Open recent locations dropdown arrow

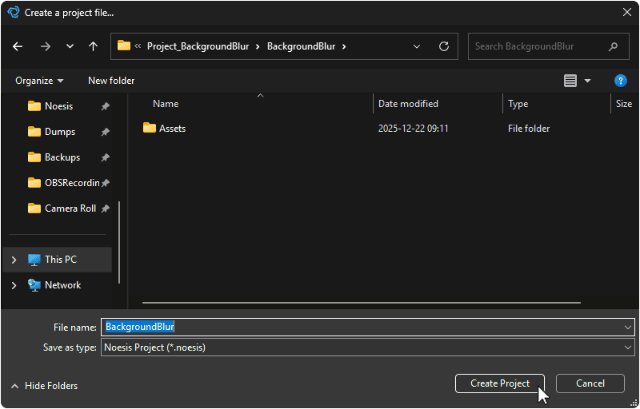point(70,46)
